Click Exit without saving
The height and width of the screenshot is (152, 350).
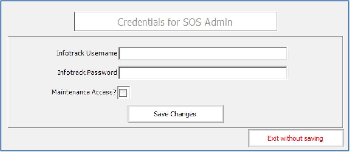pos(295,138)
